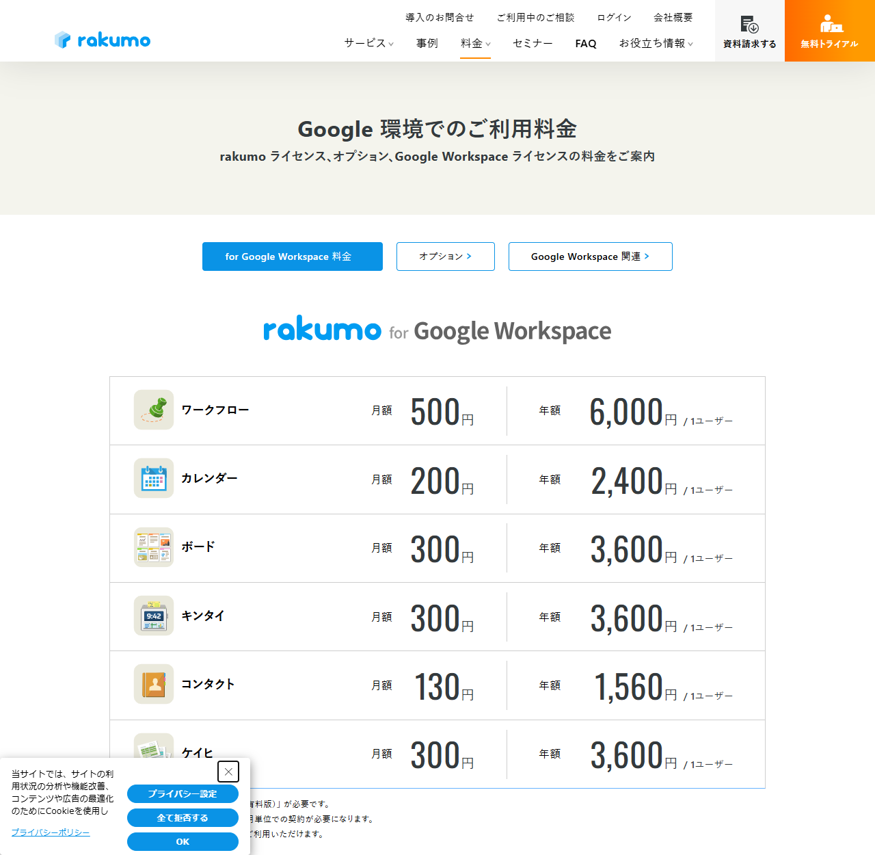The width and height of the screenshot is (875, 855).
Task: Click the 1,560円 yearly price
Action: [x=635, y=687]
